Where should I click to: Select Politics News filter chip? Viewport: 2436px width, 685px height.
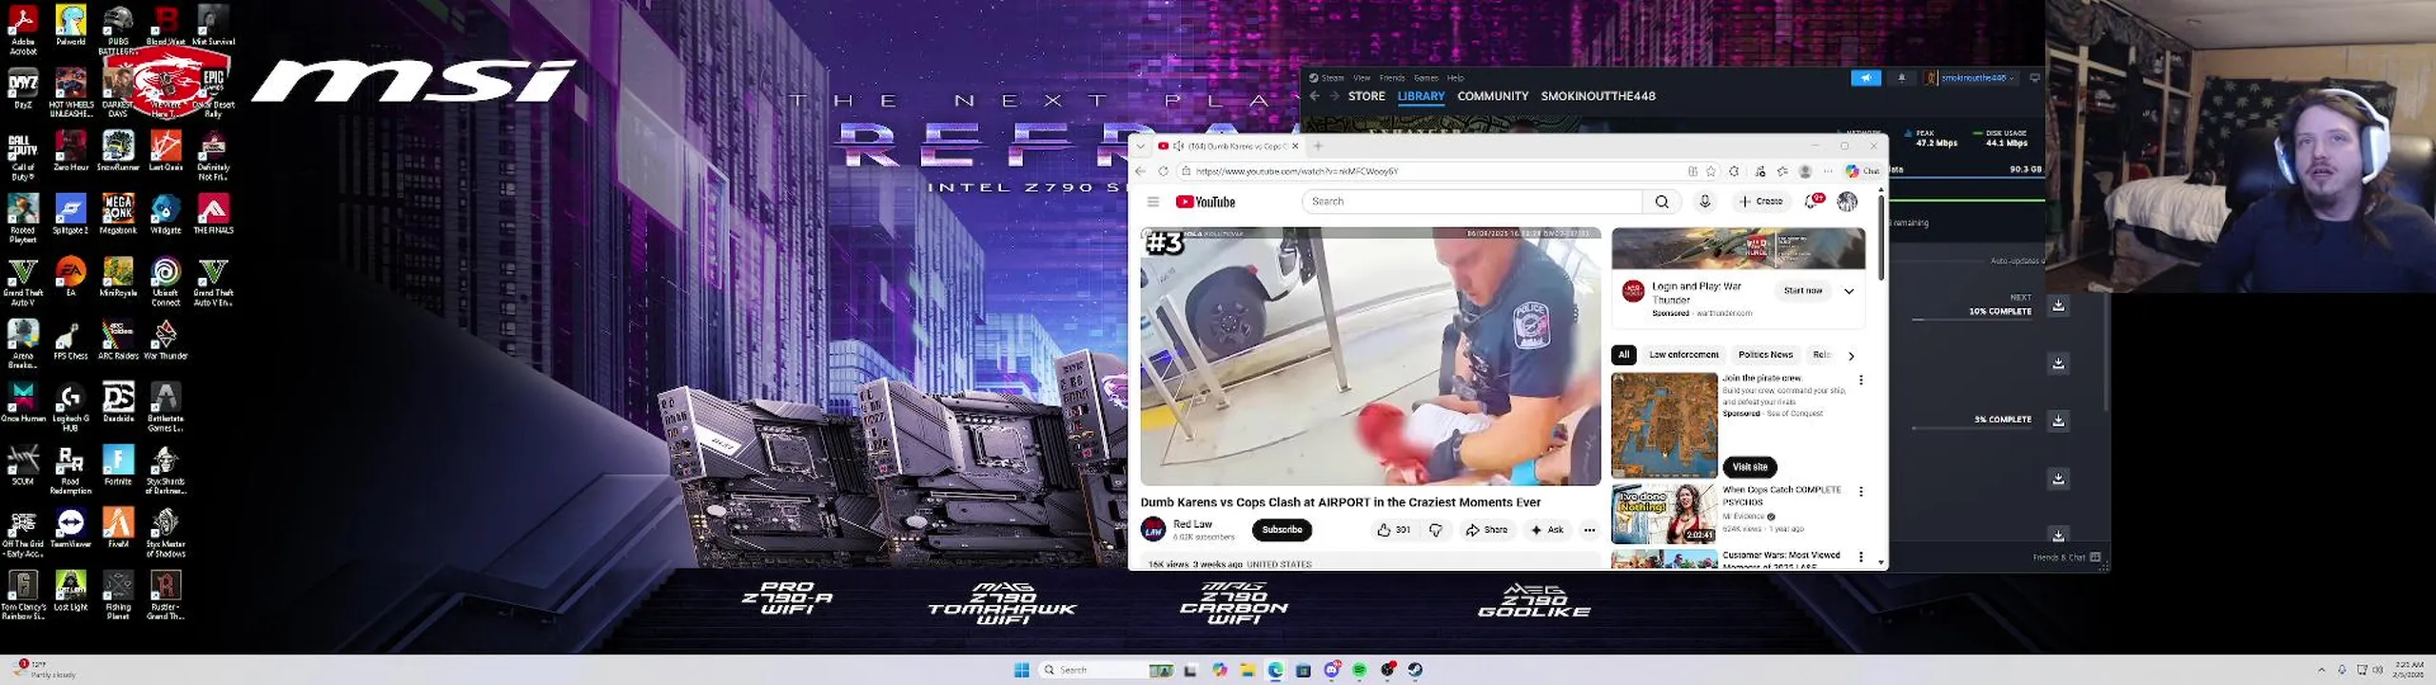[1765, 355]
